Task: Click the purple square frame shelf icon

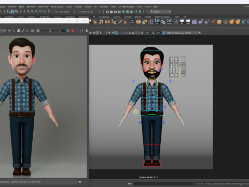Action: (x=195, y=22)
